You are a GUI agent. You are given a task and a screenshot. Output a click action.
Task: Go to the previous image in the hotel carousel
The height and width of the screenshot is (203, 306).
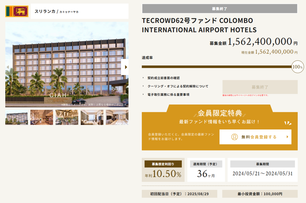8,67
